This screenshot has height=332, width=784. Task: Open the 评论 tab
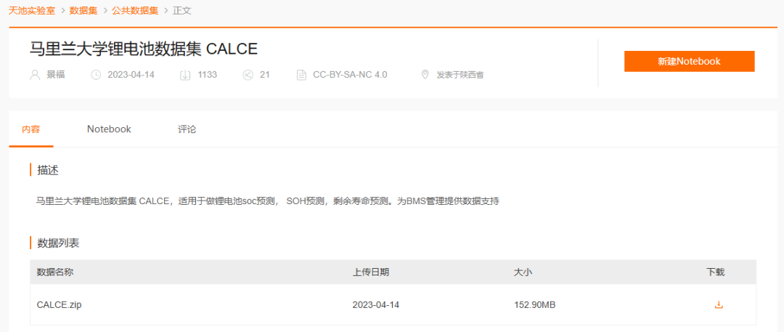click(x=187, y=129)
